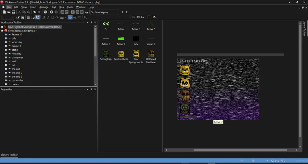Click the Copy icon in the toolbar

[24, 12]
